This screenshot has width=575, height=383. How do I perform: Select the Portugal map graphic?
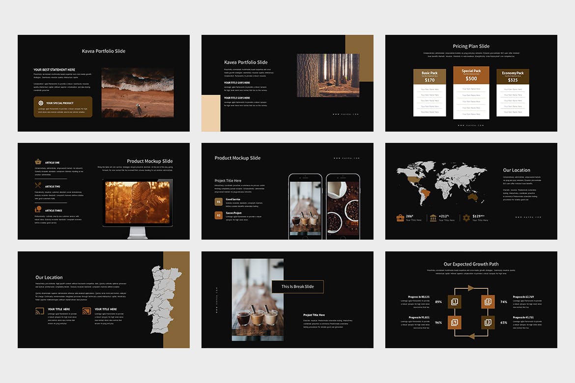pyautogui.click(x=160, y=300)
